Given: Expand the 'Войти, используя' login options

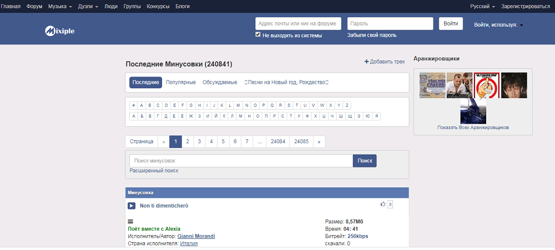Looking at the screenshot, I should tap(498, 25).
